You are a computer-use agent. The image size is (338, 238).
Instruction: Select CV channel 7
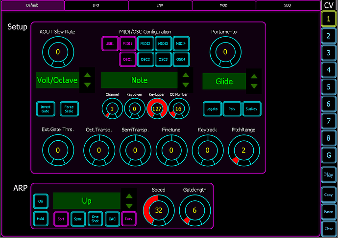tap(329, 121)
